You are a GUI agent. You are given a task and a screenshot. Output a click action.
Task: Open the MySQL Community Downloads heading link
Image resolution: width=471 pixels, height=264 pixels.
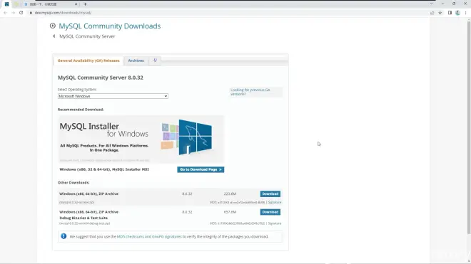(110, 26)
